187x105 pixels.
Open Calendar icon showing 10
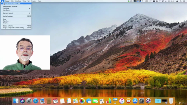[56, 101]
